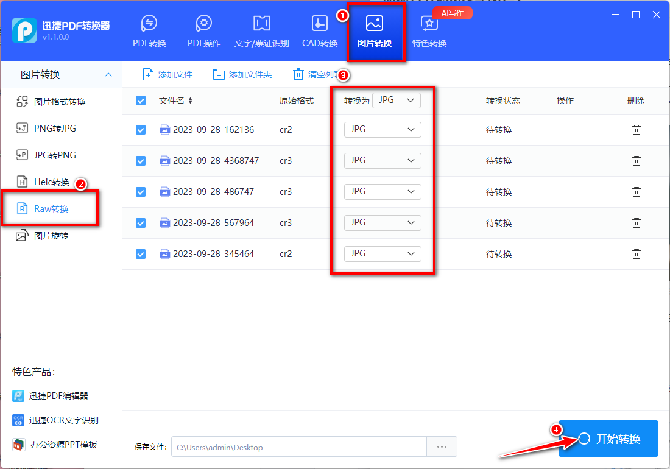Uncheck file 2023-09-28_567964
Image resolution: width=670 pixels, height=469 pixels.
pos(141,223)
